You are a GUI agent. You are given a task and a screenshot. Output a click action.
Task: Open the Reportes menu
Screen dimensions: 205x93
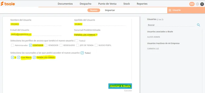click(x=142, y=4)
